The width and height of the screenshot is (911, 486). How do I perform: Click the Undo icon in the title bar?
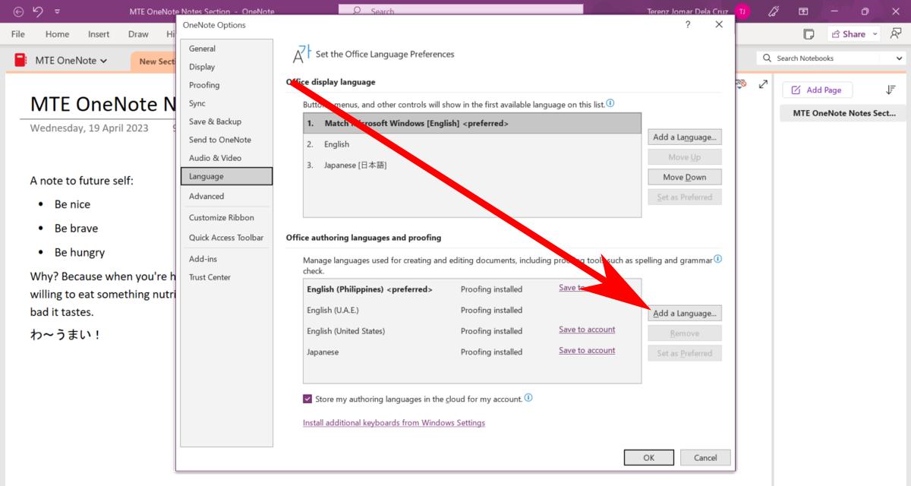[36, 11]
